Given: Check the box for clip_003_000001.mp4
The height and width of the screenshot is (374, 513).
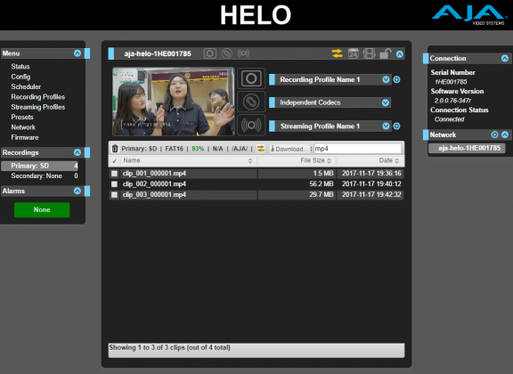Looking at the screenshot, I should point(114,195).
